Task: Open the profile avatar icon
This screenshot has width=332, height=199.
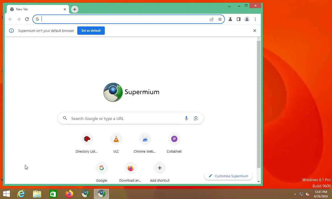Action: tap(247, 19)
